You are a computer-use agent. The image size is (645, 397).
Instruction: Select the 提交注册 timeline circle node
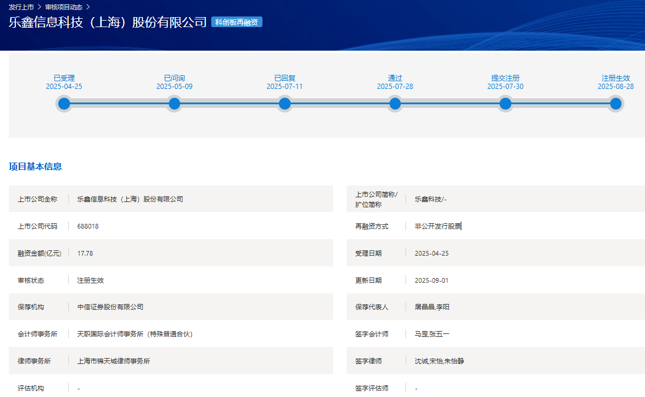[x=505, y=104]
